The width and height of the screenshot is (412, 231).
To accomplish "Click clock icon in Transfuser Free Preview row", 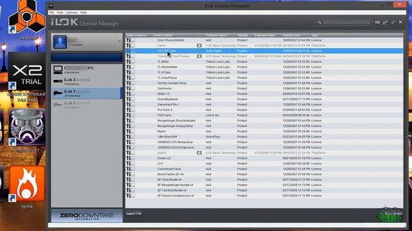I will click(x=199, y=56).
